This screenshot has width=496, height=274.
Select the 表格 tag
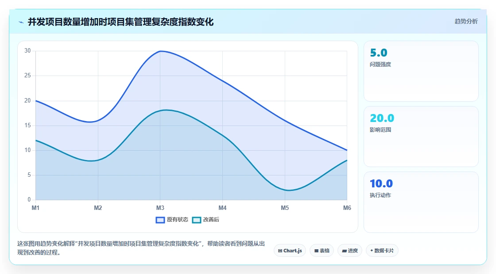pyautogui.click(x=322, y=251)
